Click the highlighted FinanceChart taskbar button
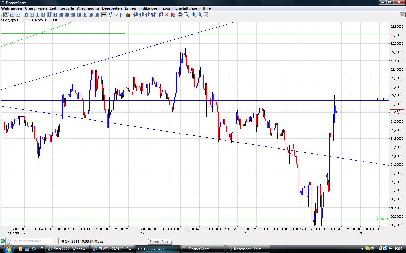Image resolution: width=406 pixels, height=253 pixels. [158, 249]
